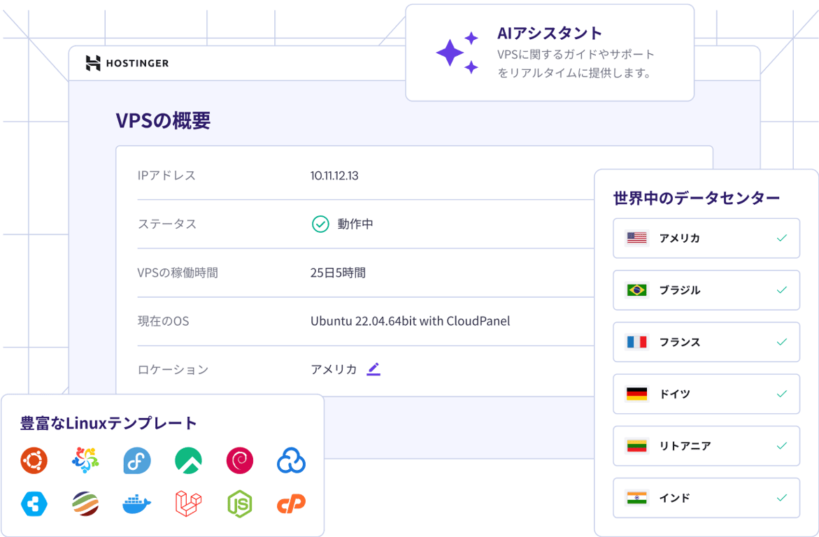
Task: Select the Node.js hexagon icon
Action: [x=240, y=503]
